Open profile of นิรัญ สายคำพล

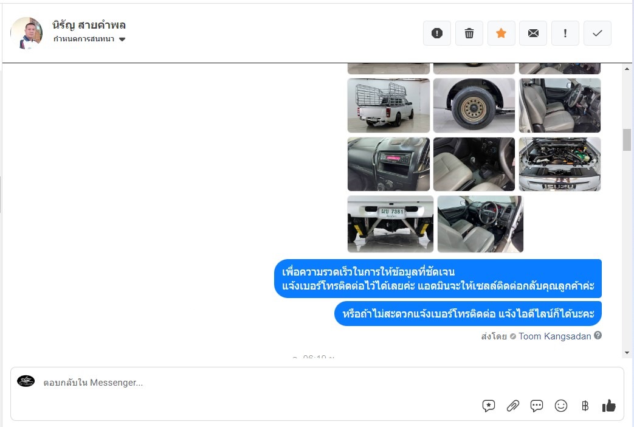[89, 25]
